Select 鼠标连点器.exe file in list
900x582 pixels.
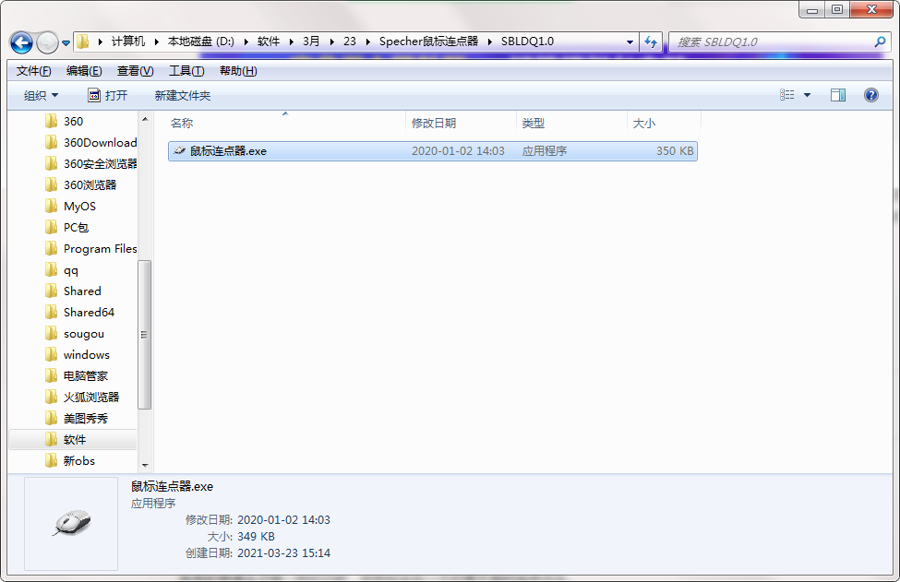point(433,151)
